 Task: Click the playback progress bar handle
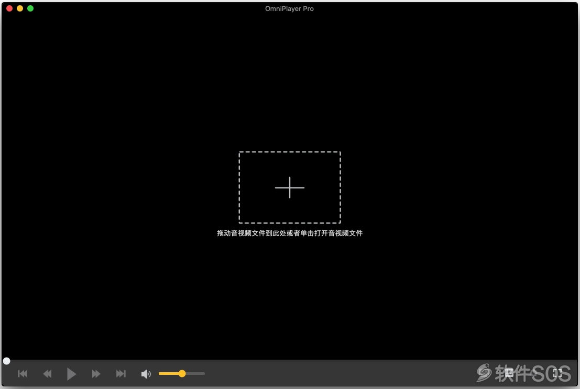point(6,361)
